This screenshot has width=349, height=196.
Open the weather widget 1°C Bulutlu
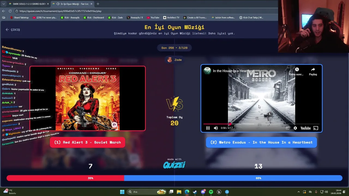[9, 192]
